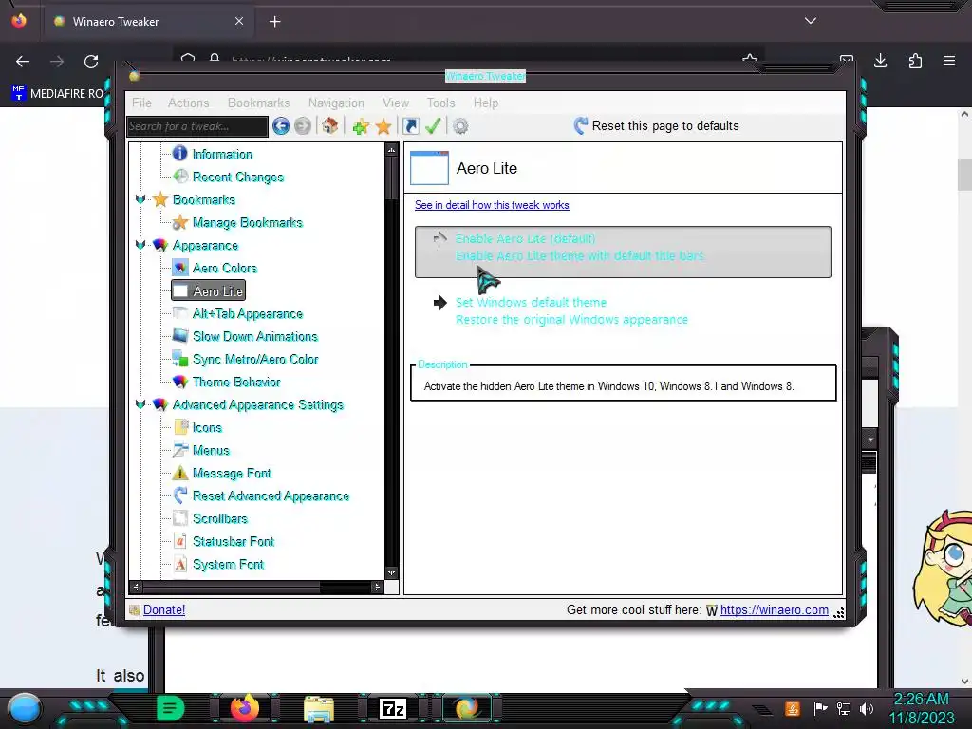Open See in detail how this tweak works
Viewport: 972px width, 729px height.
pos(492,205)
